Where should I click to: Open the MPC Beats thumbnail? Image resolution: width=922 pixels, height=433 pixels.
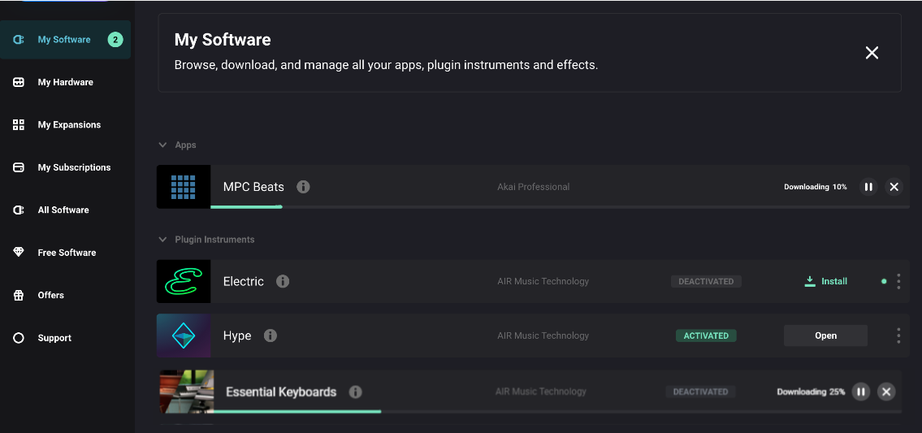point(184,187)
